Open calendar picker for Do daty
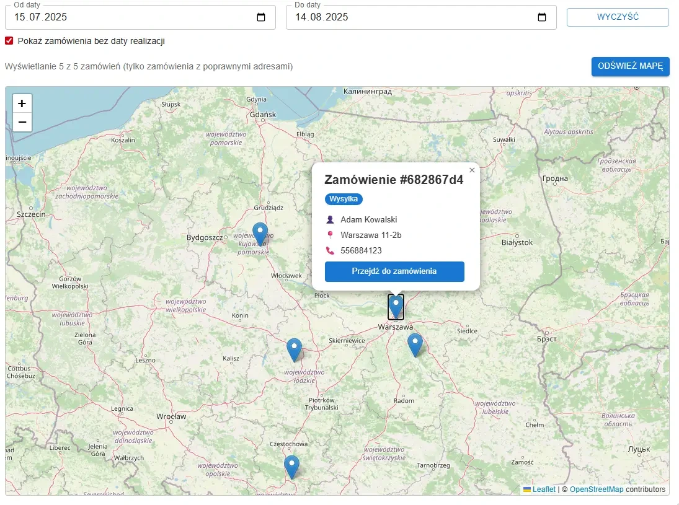Viewport: 679px width, 505px height. pyautogui.click(x=542, y=17)
